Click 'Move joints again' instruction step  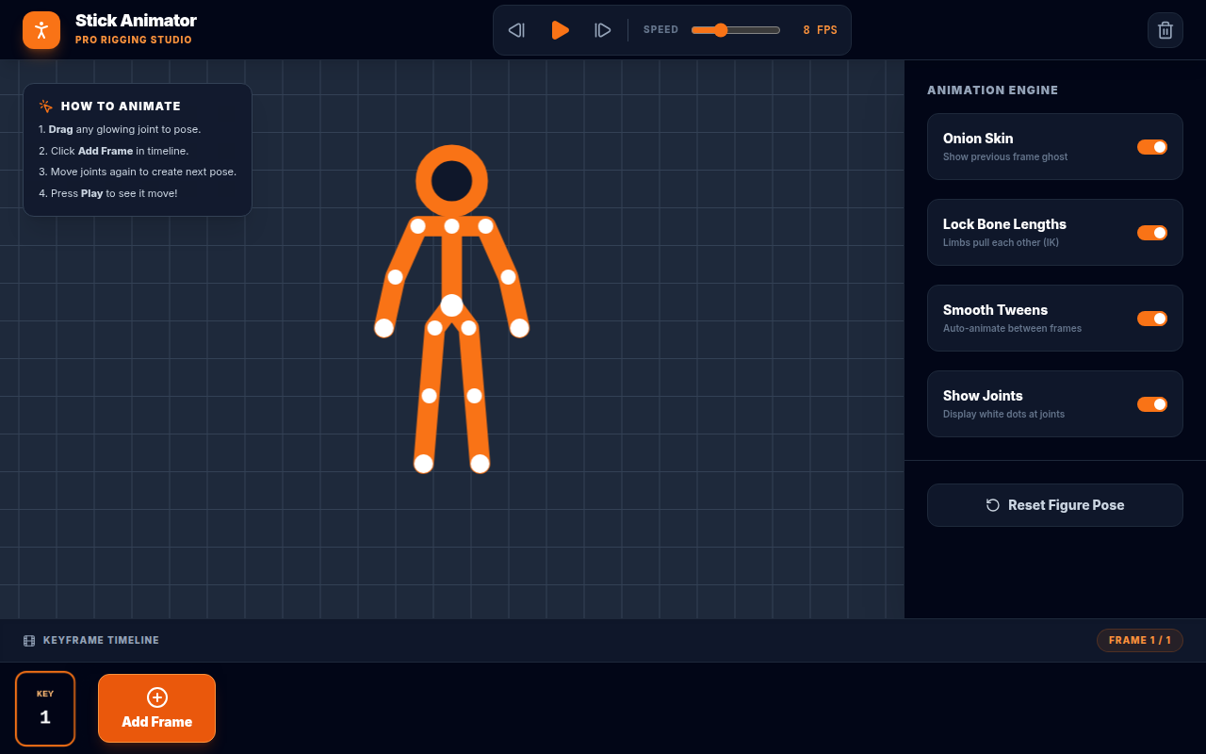click(138, 172)
